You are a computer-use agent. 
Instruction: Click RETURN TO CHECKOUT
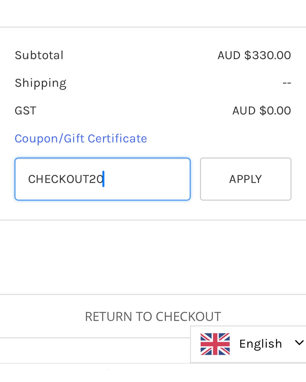tap(153, 317)
